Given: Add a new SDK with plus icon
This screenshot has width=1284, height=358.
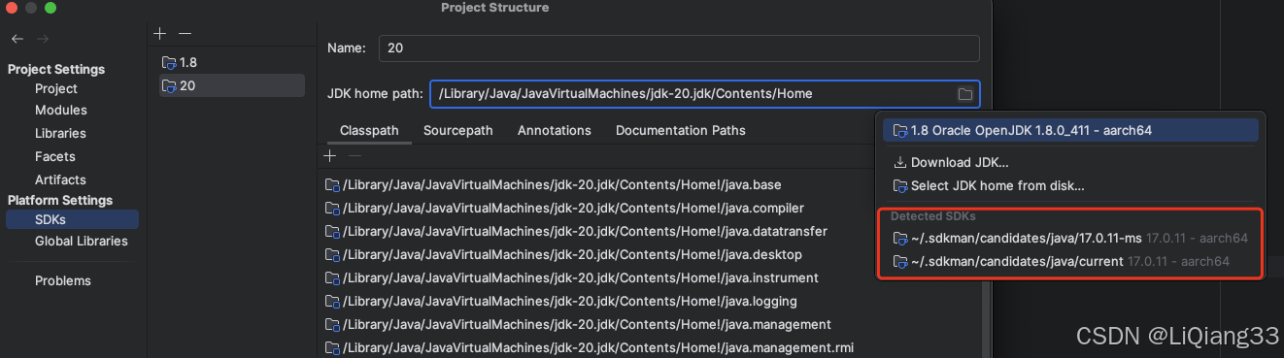Looking at the screenshot, I should click(x=161, y=33).
